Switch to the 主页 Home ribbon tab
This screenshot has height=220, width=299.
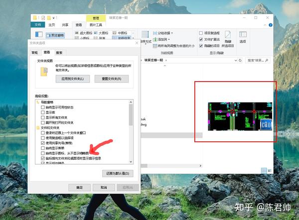click(51, 25)
